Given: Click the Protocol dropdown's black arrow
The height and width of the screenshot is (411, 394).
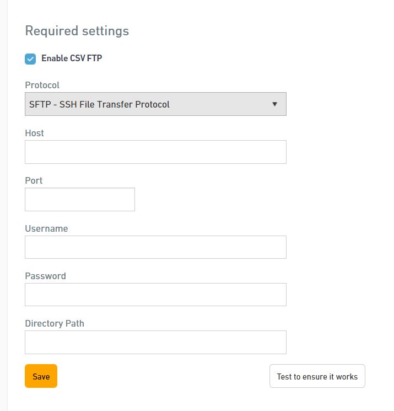Looking at the screenshot, I should pos(274,104).
